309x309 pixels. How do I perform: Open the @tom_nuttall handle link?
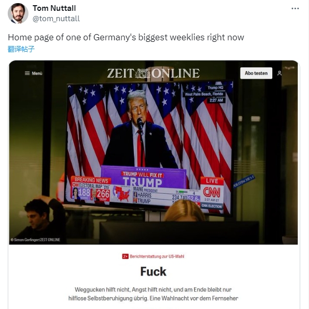pyautogui.click(x=56, y=19)
